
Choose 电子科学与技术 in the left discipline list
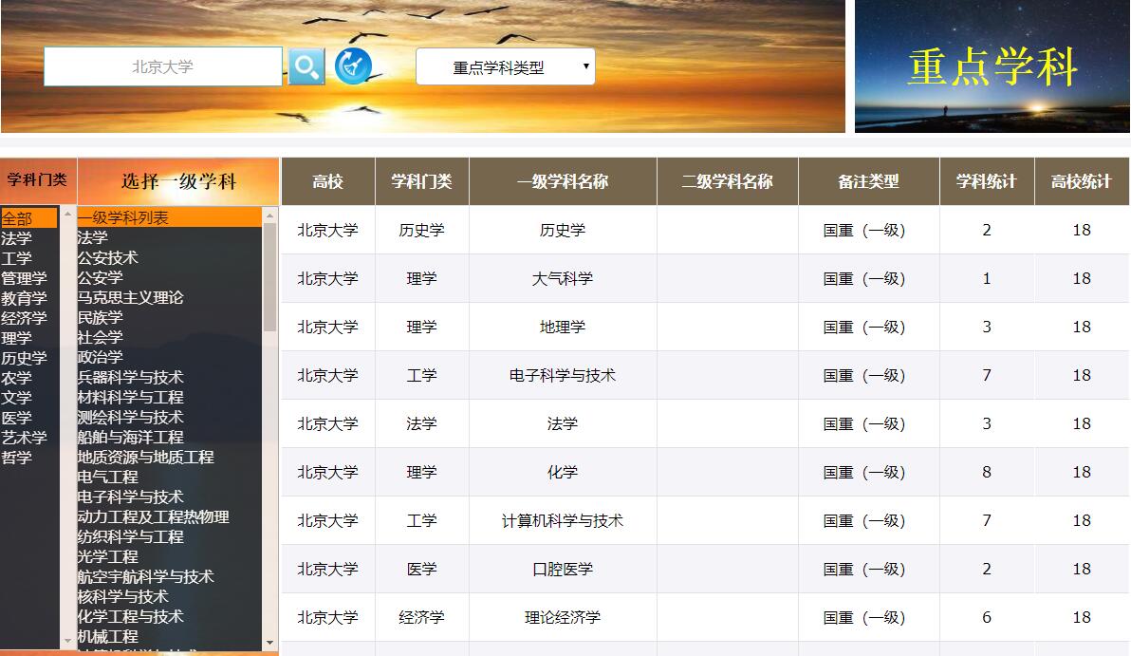[x=130, y=497]
